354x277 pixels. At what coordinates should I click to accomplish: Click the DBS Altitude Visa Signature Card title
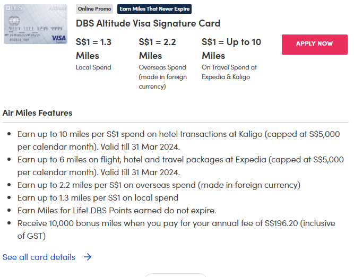[148, 23]
